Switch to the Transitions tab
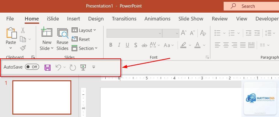The image size is (279, 117). point(124,19)
